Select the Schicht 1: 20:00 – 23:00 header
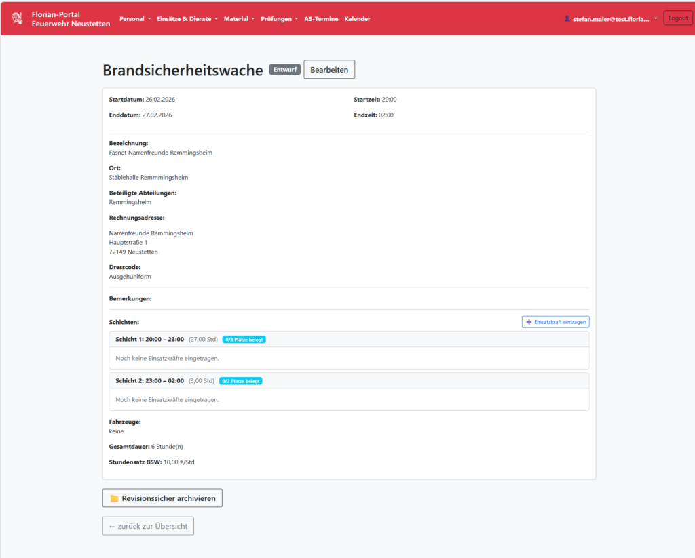The image size is (695, 558). pyautogui.click(x=149, y=339)
